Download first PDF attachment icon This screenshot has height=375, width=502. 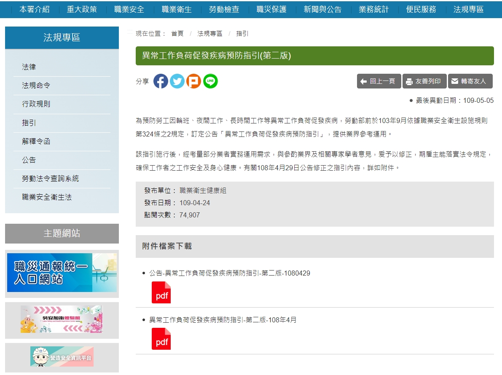click(x=161, y=292)
